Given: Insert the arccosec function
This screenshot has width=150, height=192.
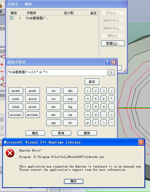Looking at the screenshot, I should coord(16,115).
